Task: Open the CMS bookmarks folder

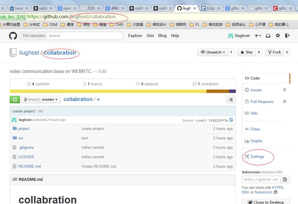Action: tap(117, 25)
